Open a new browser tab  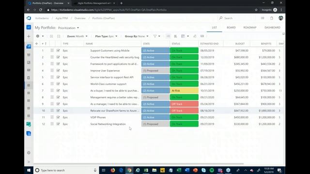(x=122, y=3)
